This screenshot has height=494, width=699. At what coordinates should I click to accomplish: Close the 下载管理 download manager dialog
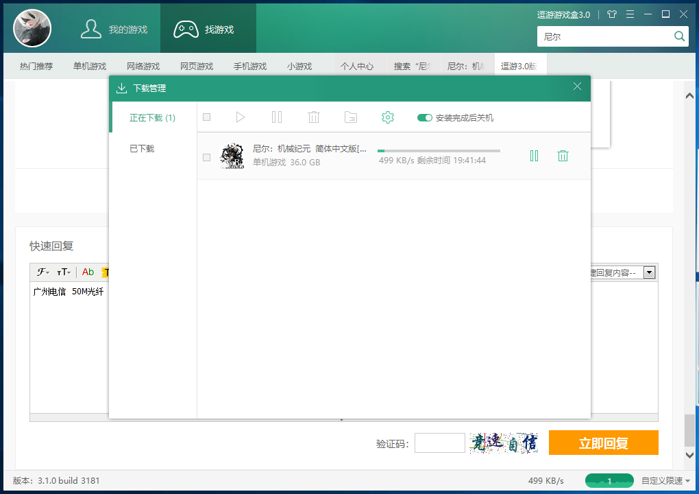pos(577,86)
